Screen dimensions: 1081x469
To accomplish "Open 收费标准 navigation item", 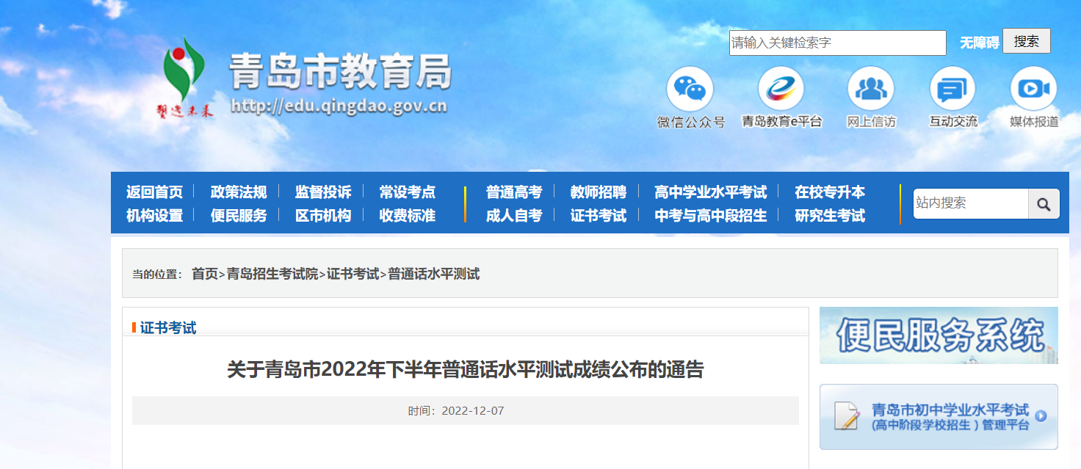I will [x=408, y=216].
